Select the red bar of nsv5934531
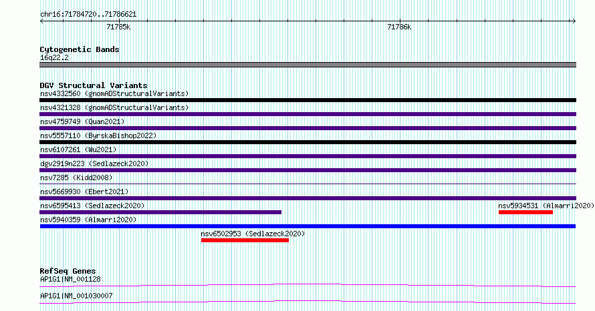Image resolution: width=595 pixels, height=311 pixels. tap(525, 212)
